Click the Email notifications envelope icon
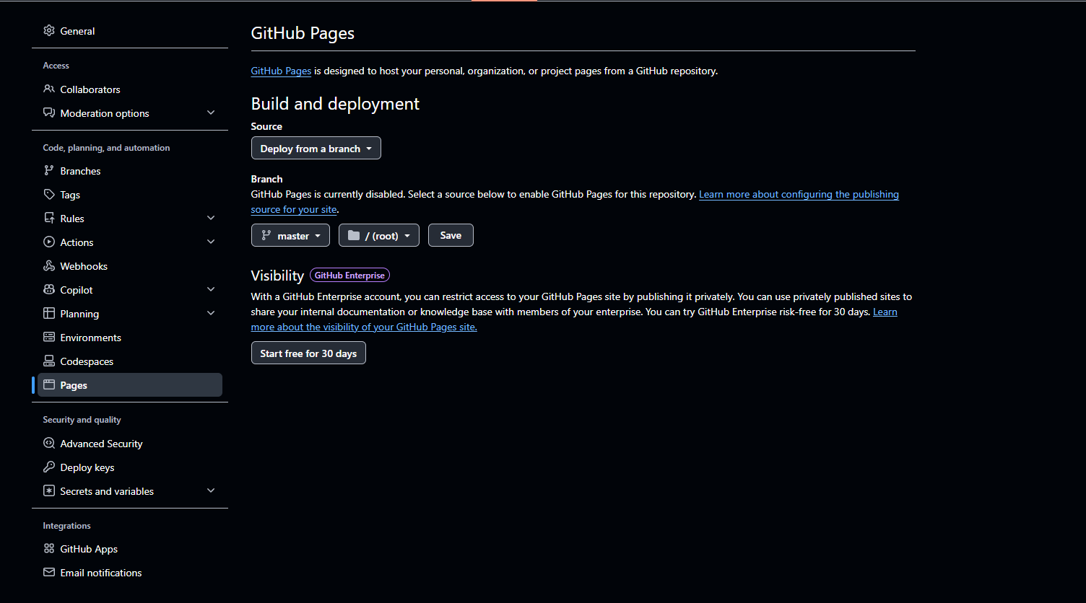 (49, 573)
